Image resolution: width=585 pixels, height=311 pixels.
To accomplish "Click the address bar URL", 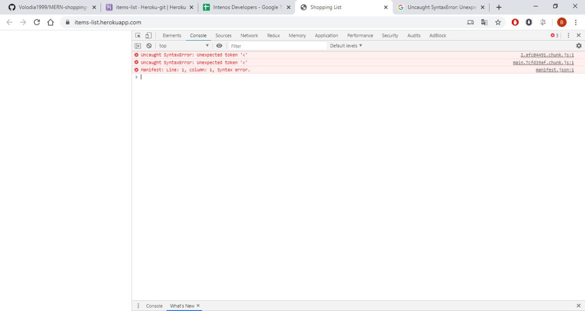I will point(108,22).
